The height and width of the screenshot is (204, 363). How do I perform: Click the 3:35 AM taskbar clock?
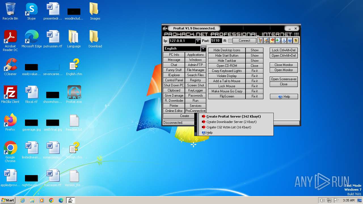(349, 200)
